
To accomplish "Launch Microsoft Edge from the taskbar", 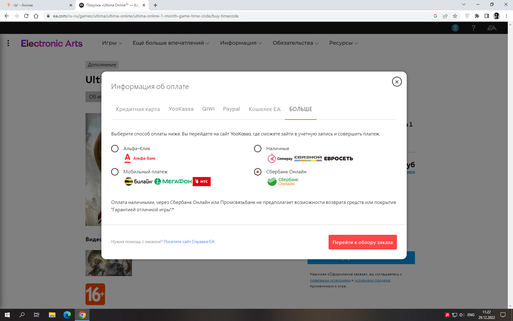I will click(67, 315).
